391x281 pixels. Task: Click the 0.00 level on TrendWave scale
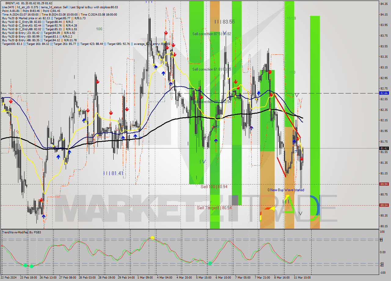coord(383,252)
